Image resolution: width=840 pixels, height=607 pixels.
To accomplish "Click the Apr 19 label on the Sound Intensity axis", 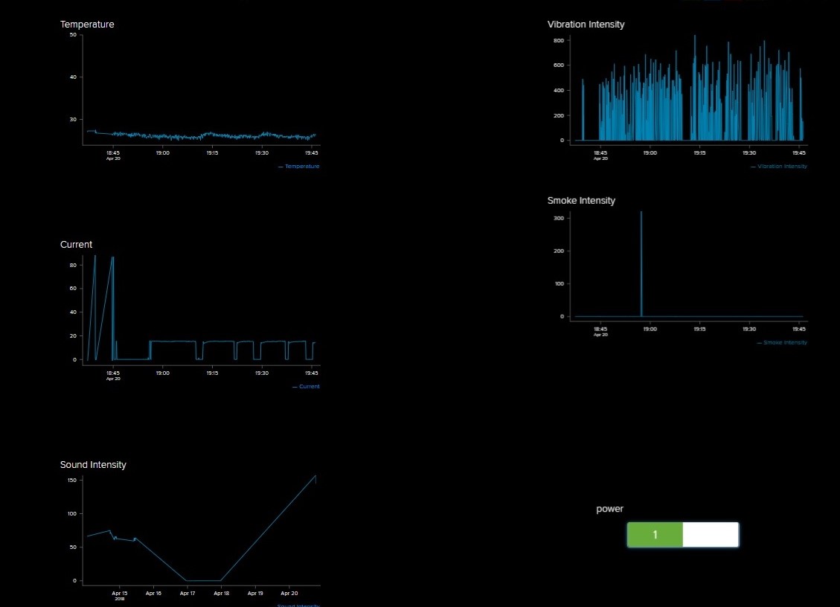I will click(x=255, y=593).
